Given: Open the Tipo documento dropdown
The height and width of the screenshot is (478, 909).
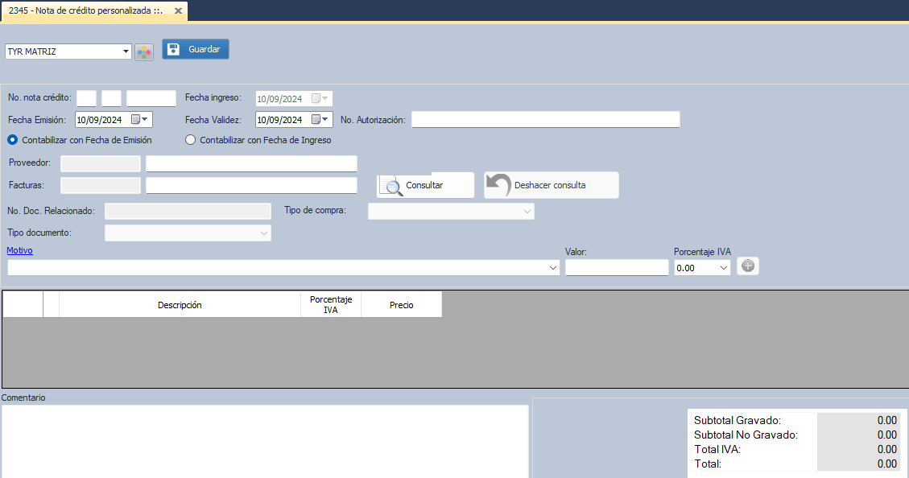Looking at the screenshot, I should pos(264,233).
